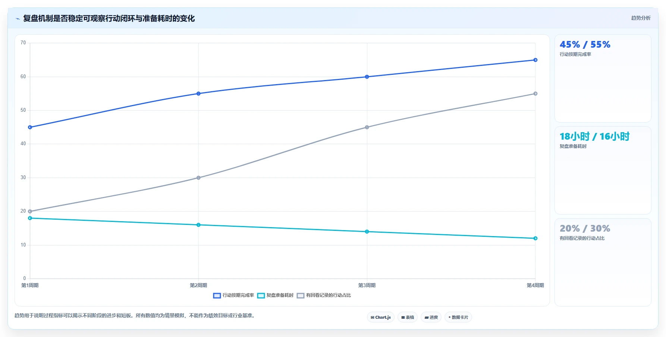The height and width of the screenshot is (337, 666).
Task: Click the cyan 复盘准备耗时 legend swatch
Action: tap(261, 296)
